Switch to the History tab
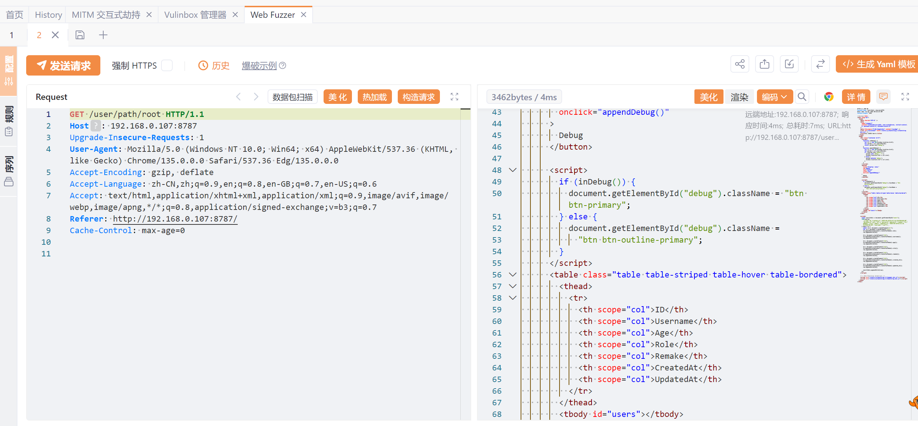This screenshot has width=918, height=426. pos(48,15)
